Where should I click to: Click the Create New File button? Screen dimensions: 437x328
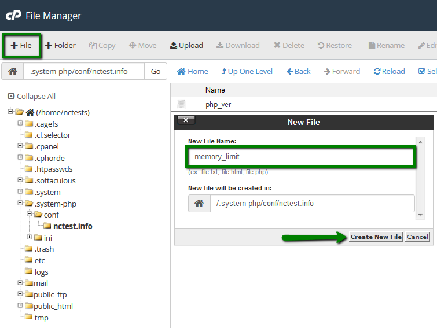tap(376, 237)
